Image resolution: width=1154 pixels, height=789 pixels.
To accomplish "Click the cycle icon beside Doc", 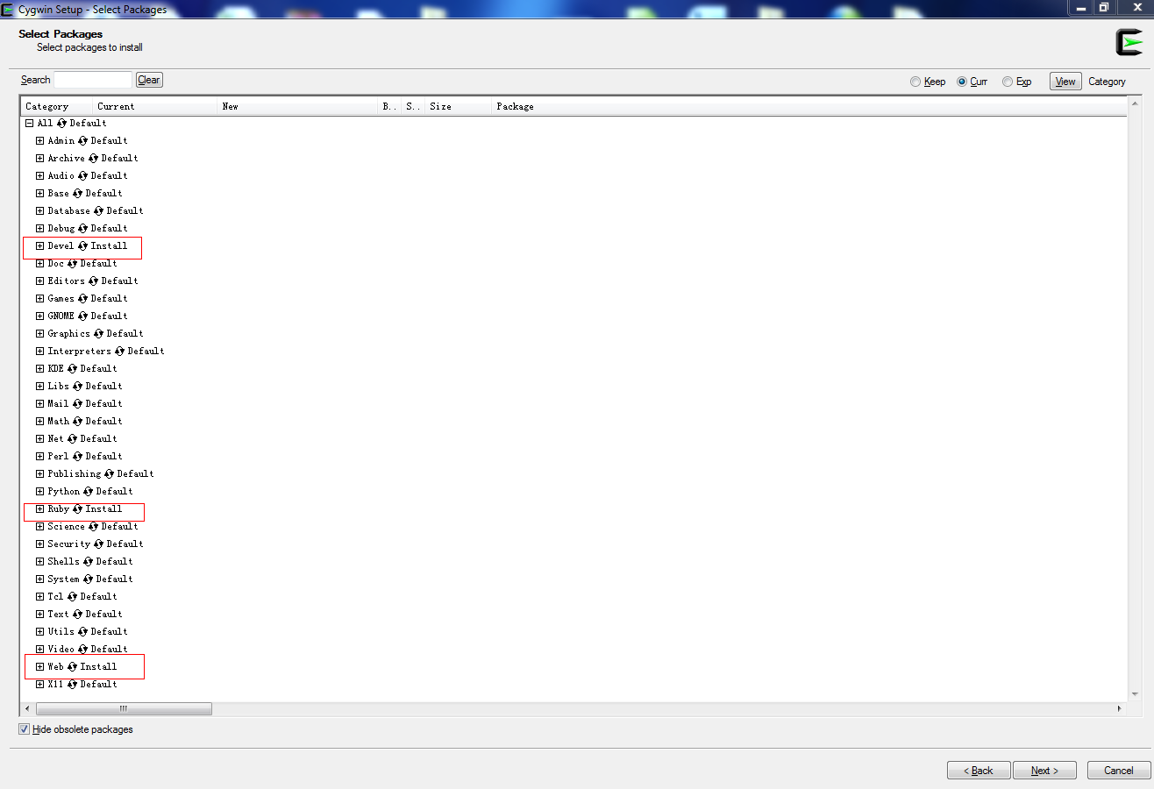I will pyautogui.click(x=72, y=264).
